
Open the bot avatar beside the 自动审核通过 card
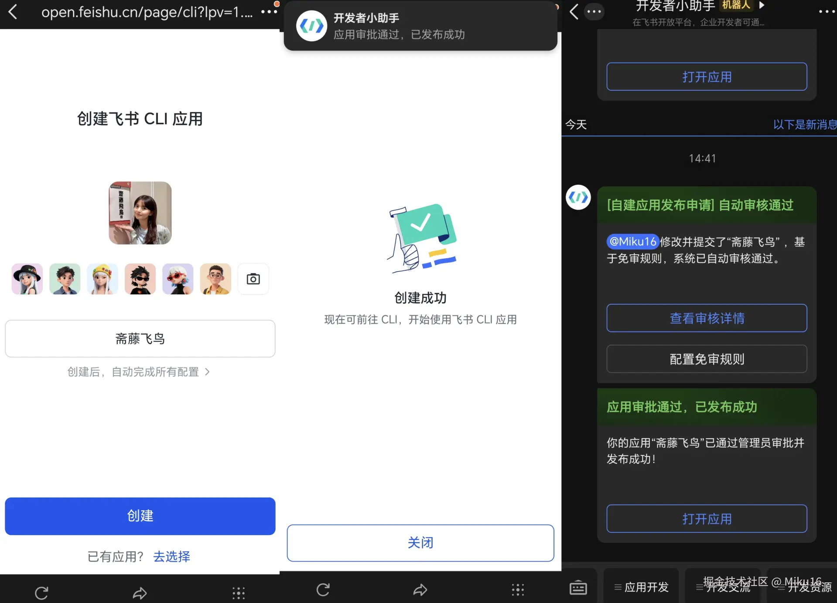[578, 198]
